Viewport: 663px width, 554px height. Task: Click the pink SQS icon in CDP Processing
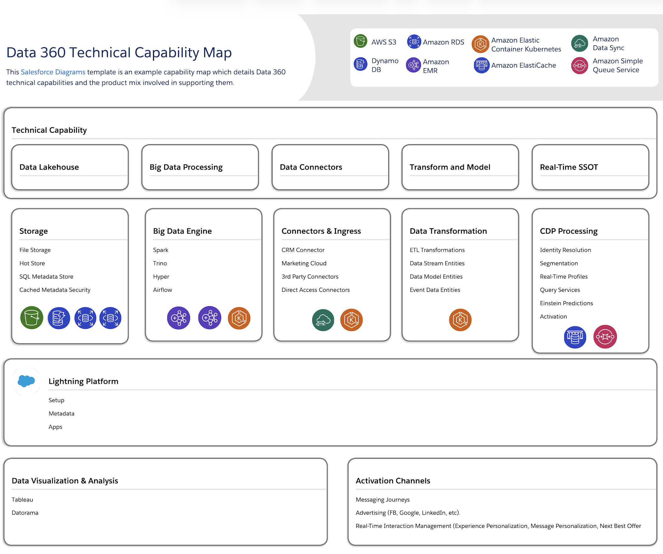[x=604, y=337]
